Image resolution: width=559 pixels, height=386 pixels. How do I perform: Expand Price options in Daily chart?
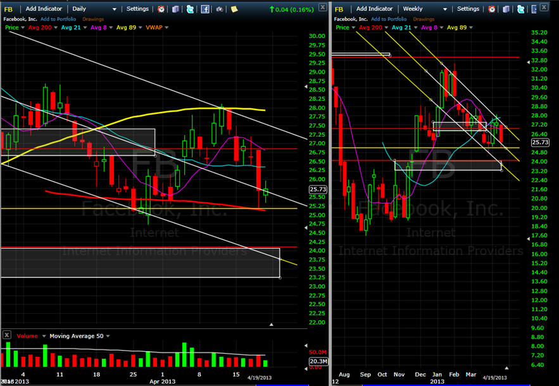[x=23, y=27]
